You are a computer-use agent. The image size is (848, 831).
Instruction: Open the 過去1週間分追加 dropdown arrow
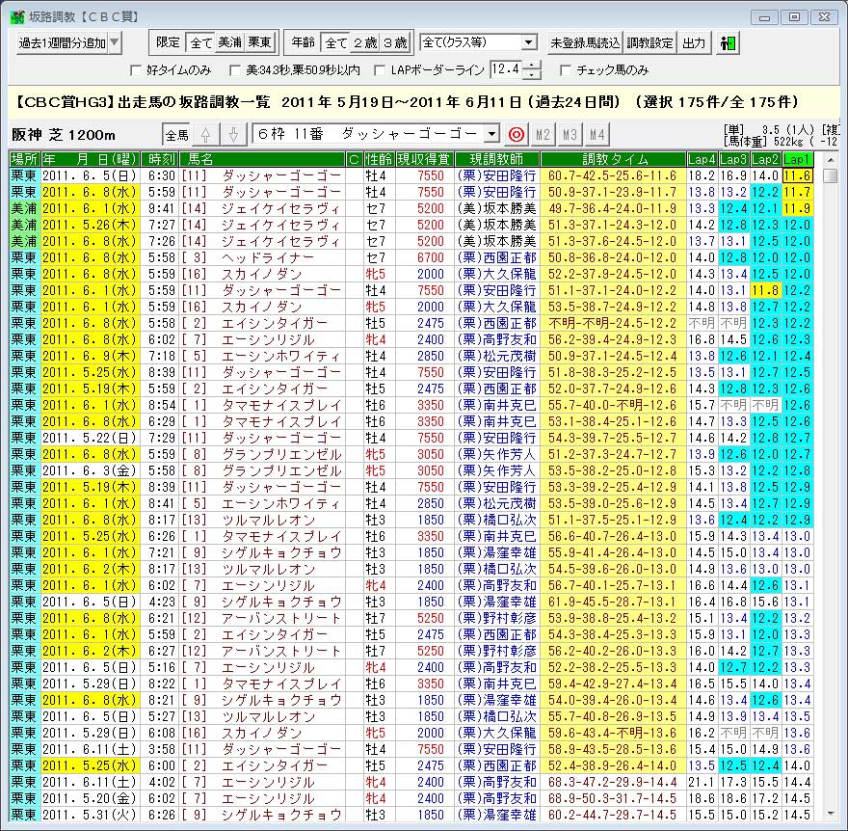tap(115, 42)
